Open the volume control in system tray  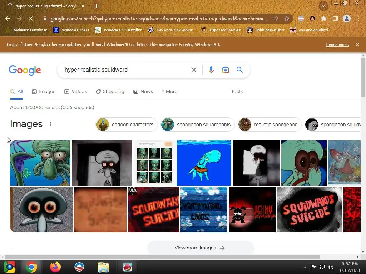331,267
